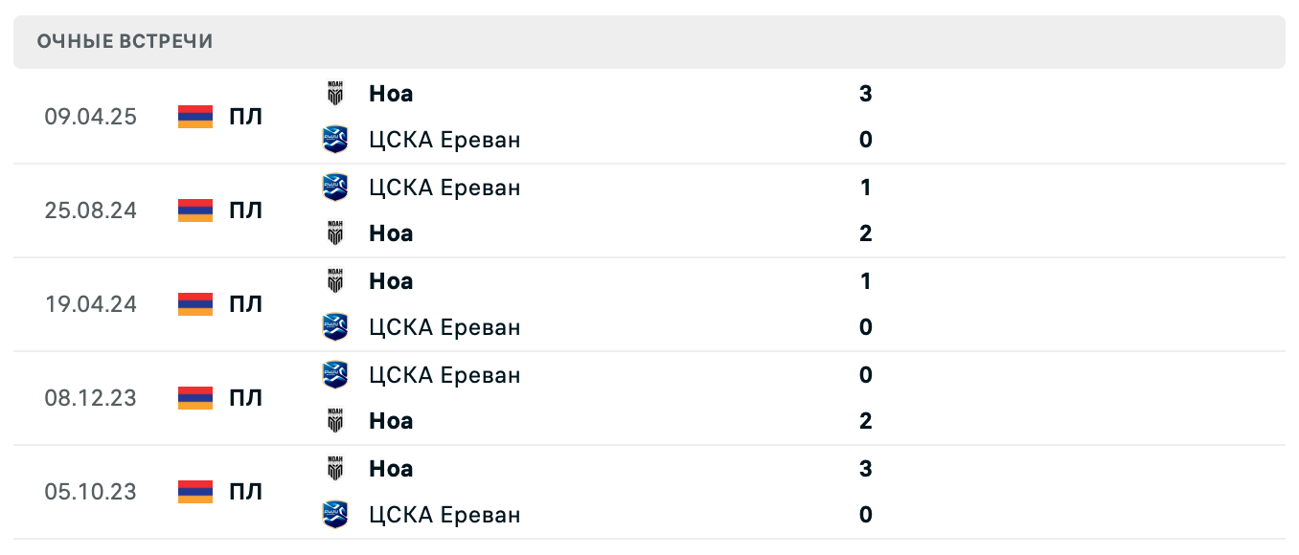Click the ПЛ label beside 05.10.23
The height and width of the screenshot is (555, 1299).
[x=247, y=492]
